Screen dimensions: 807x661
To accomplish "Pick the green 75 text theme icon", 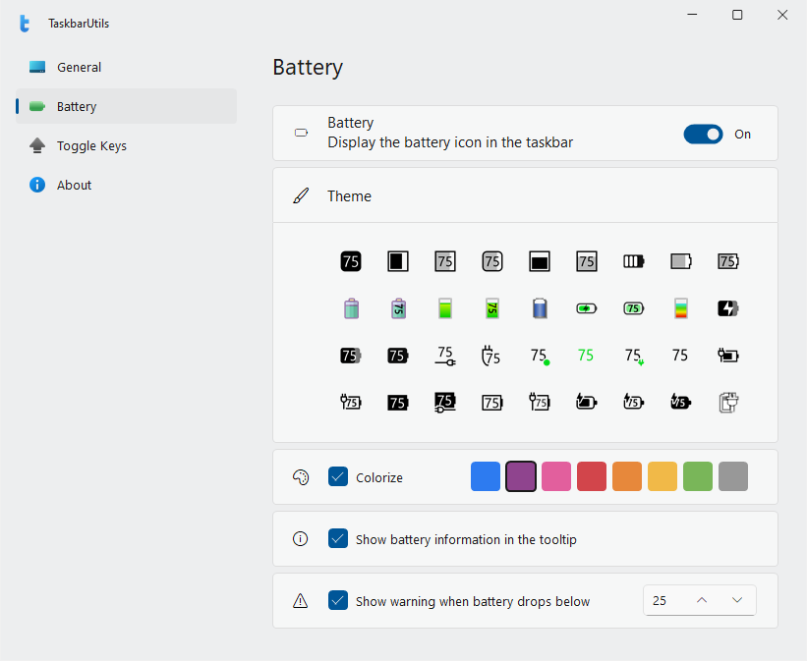I will coord(586,356).
